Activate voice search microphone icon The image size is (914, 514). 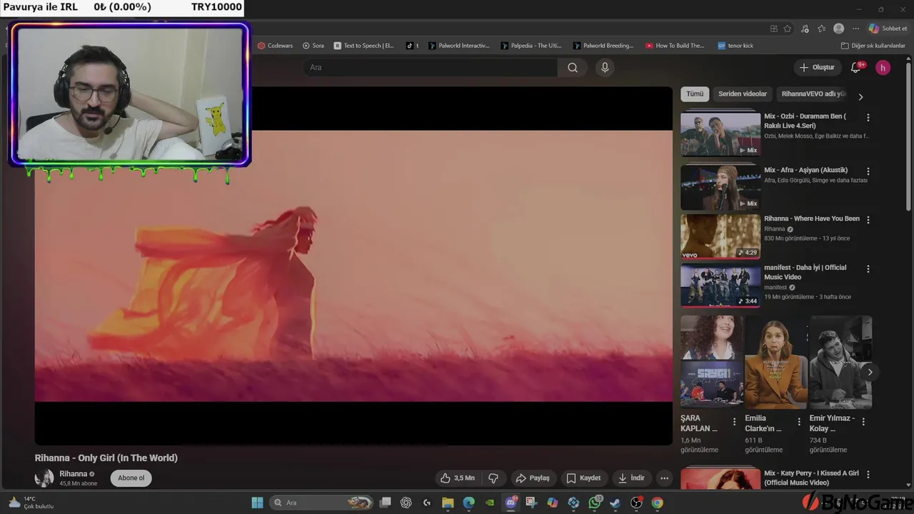pyautogui.click(x=605, y=67)
